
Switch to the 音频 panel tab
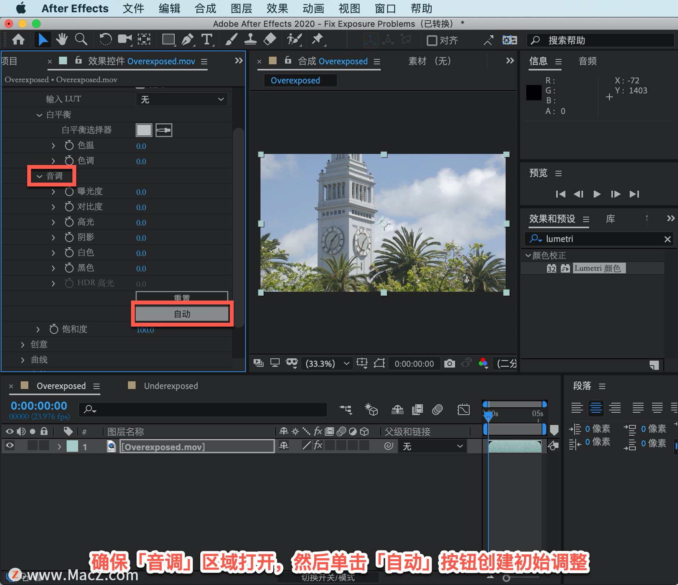588,61
